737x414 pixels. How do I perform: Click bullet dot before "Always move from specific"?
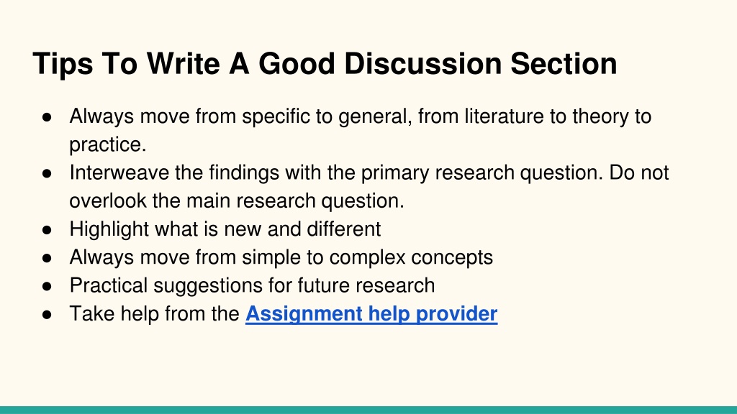point(47,117)
